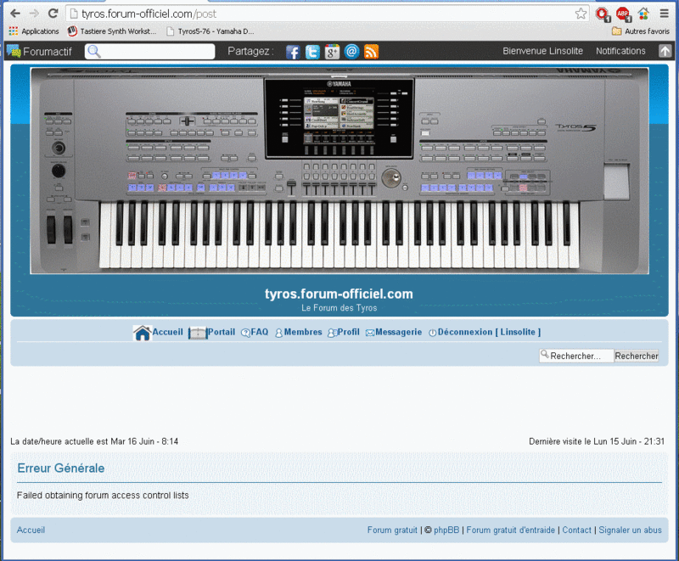Open the Bienvenue Linsolite menu

(542, 51)
